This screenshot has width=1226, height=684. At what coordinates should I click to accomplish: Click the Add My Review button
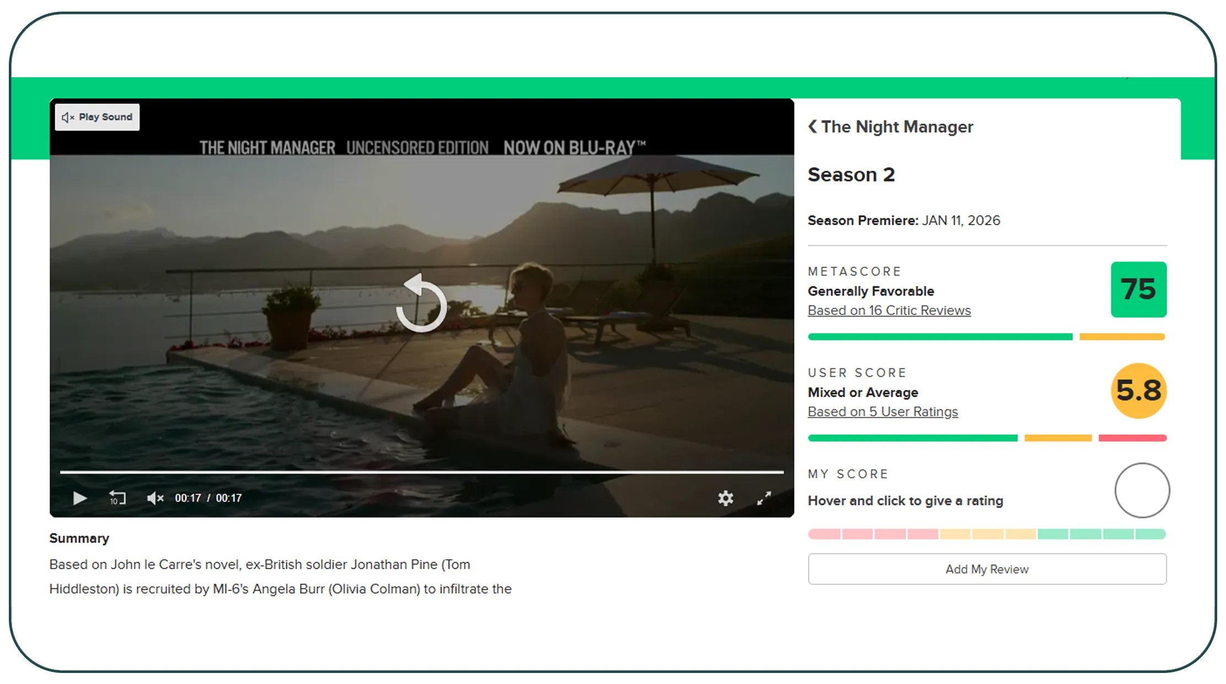pyautogui.click(x=987, y=569)
